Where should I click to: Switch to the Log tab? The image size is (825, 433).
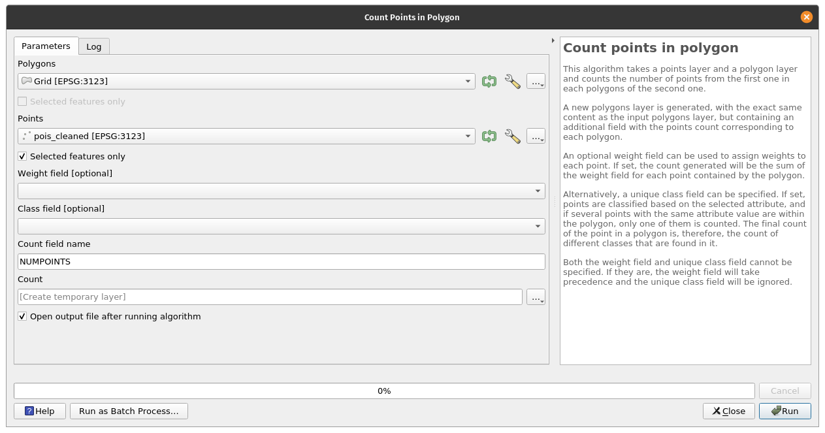pyautogui.click(x=94, y=46)
